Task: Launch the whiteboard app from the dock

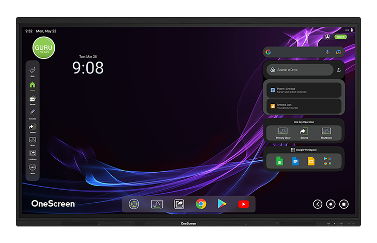Action: coord(157,204)
